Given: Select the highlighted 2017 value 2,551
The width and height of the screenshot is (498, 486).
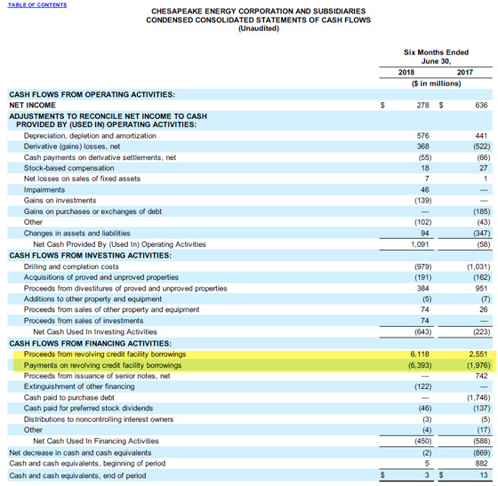Looking at the screenshot, I should click(478, 354).
